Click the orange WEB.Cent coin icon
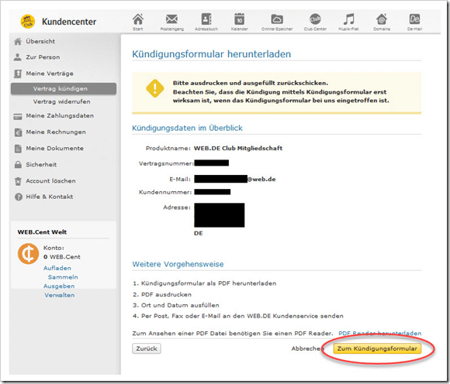450x384 pixels. click(28, 254)
